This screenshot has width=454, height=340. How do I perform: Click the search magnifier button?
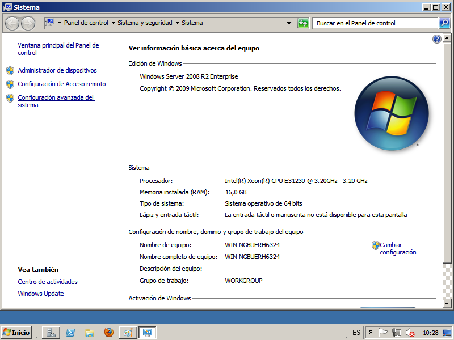pyautogui.click(x=444, y=23)
